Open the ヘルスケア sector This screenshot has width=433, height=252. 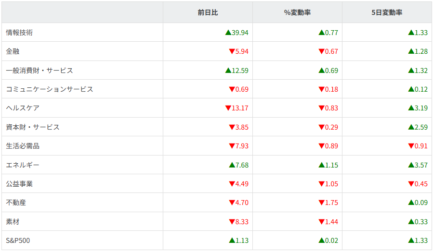pyautogui.click(x=23, y=108)
